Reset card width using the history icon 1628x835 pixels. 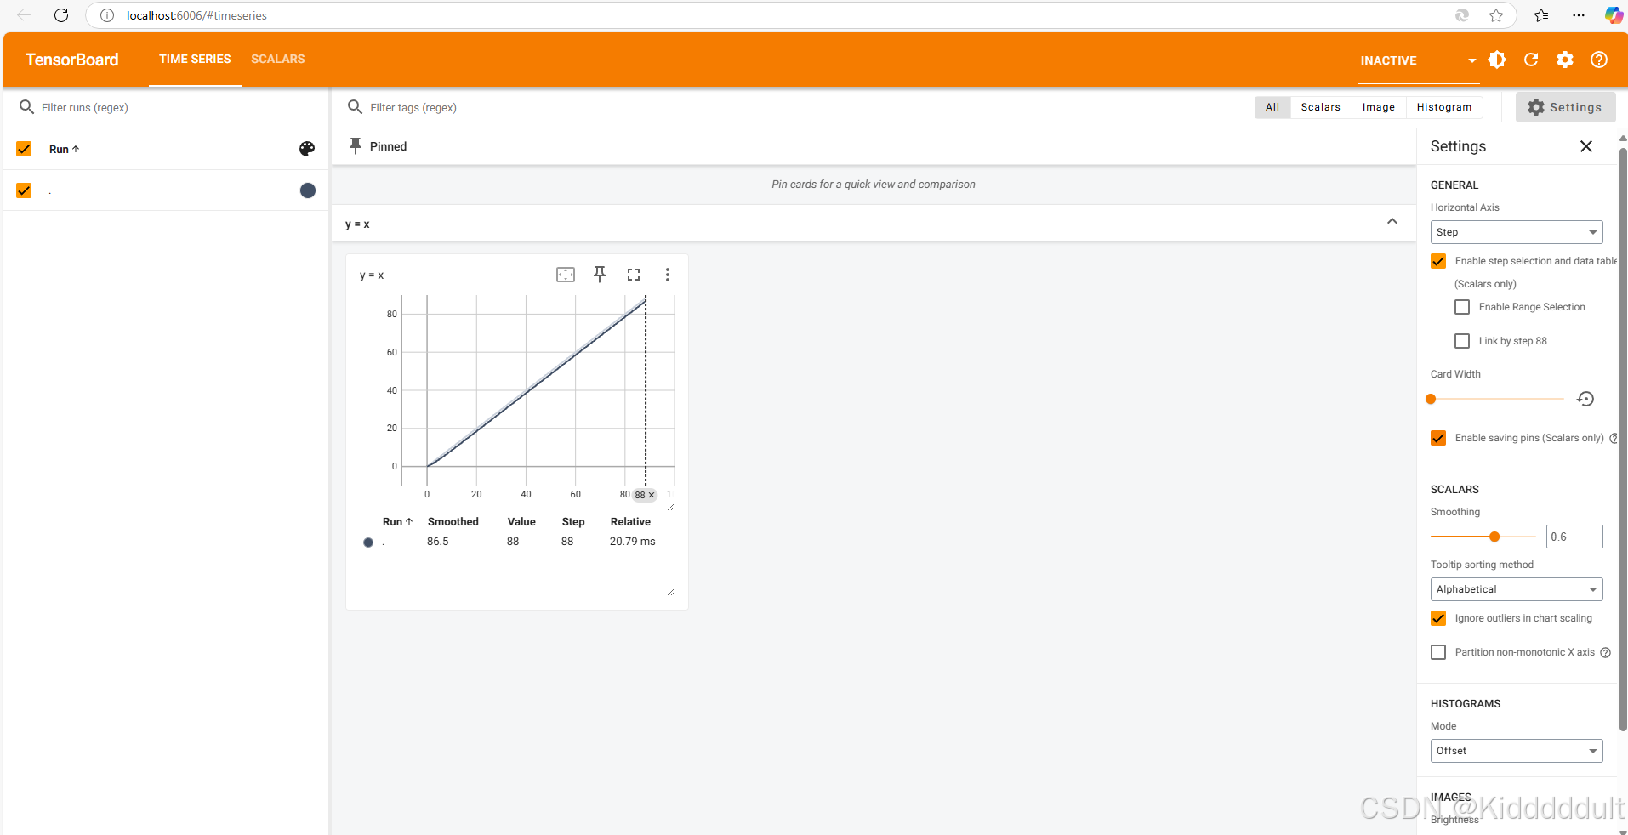[x=1585, y=399]
